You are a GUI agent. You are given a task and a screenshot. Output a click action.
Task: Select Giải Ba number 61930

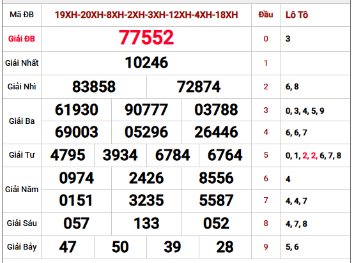point(77,110)
